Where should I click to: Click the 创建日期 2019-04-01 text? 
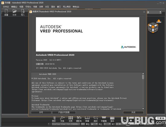pyautogui.click(x=45, y=64)
